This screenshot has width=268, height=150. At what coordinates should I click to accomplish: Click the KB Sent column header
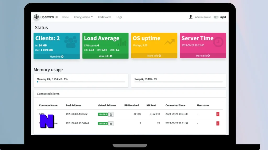point(151,105)
